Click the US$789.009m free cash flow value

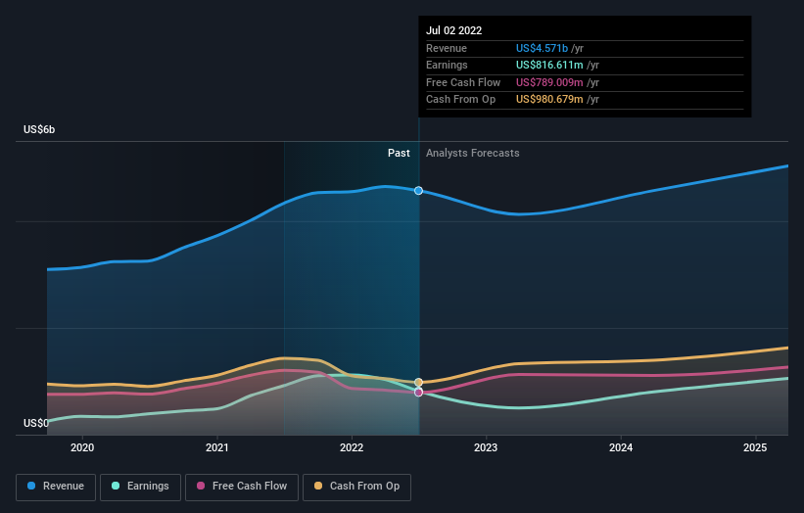[x=549, y=82]
